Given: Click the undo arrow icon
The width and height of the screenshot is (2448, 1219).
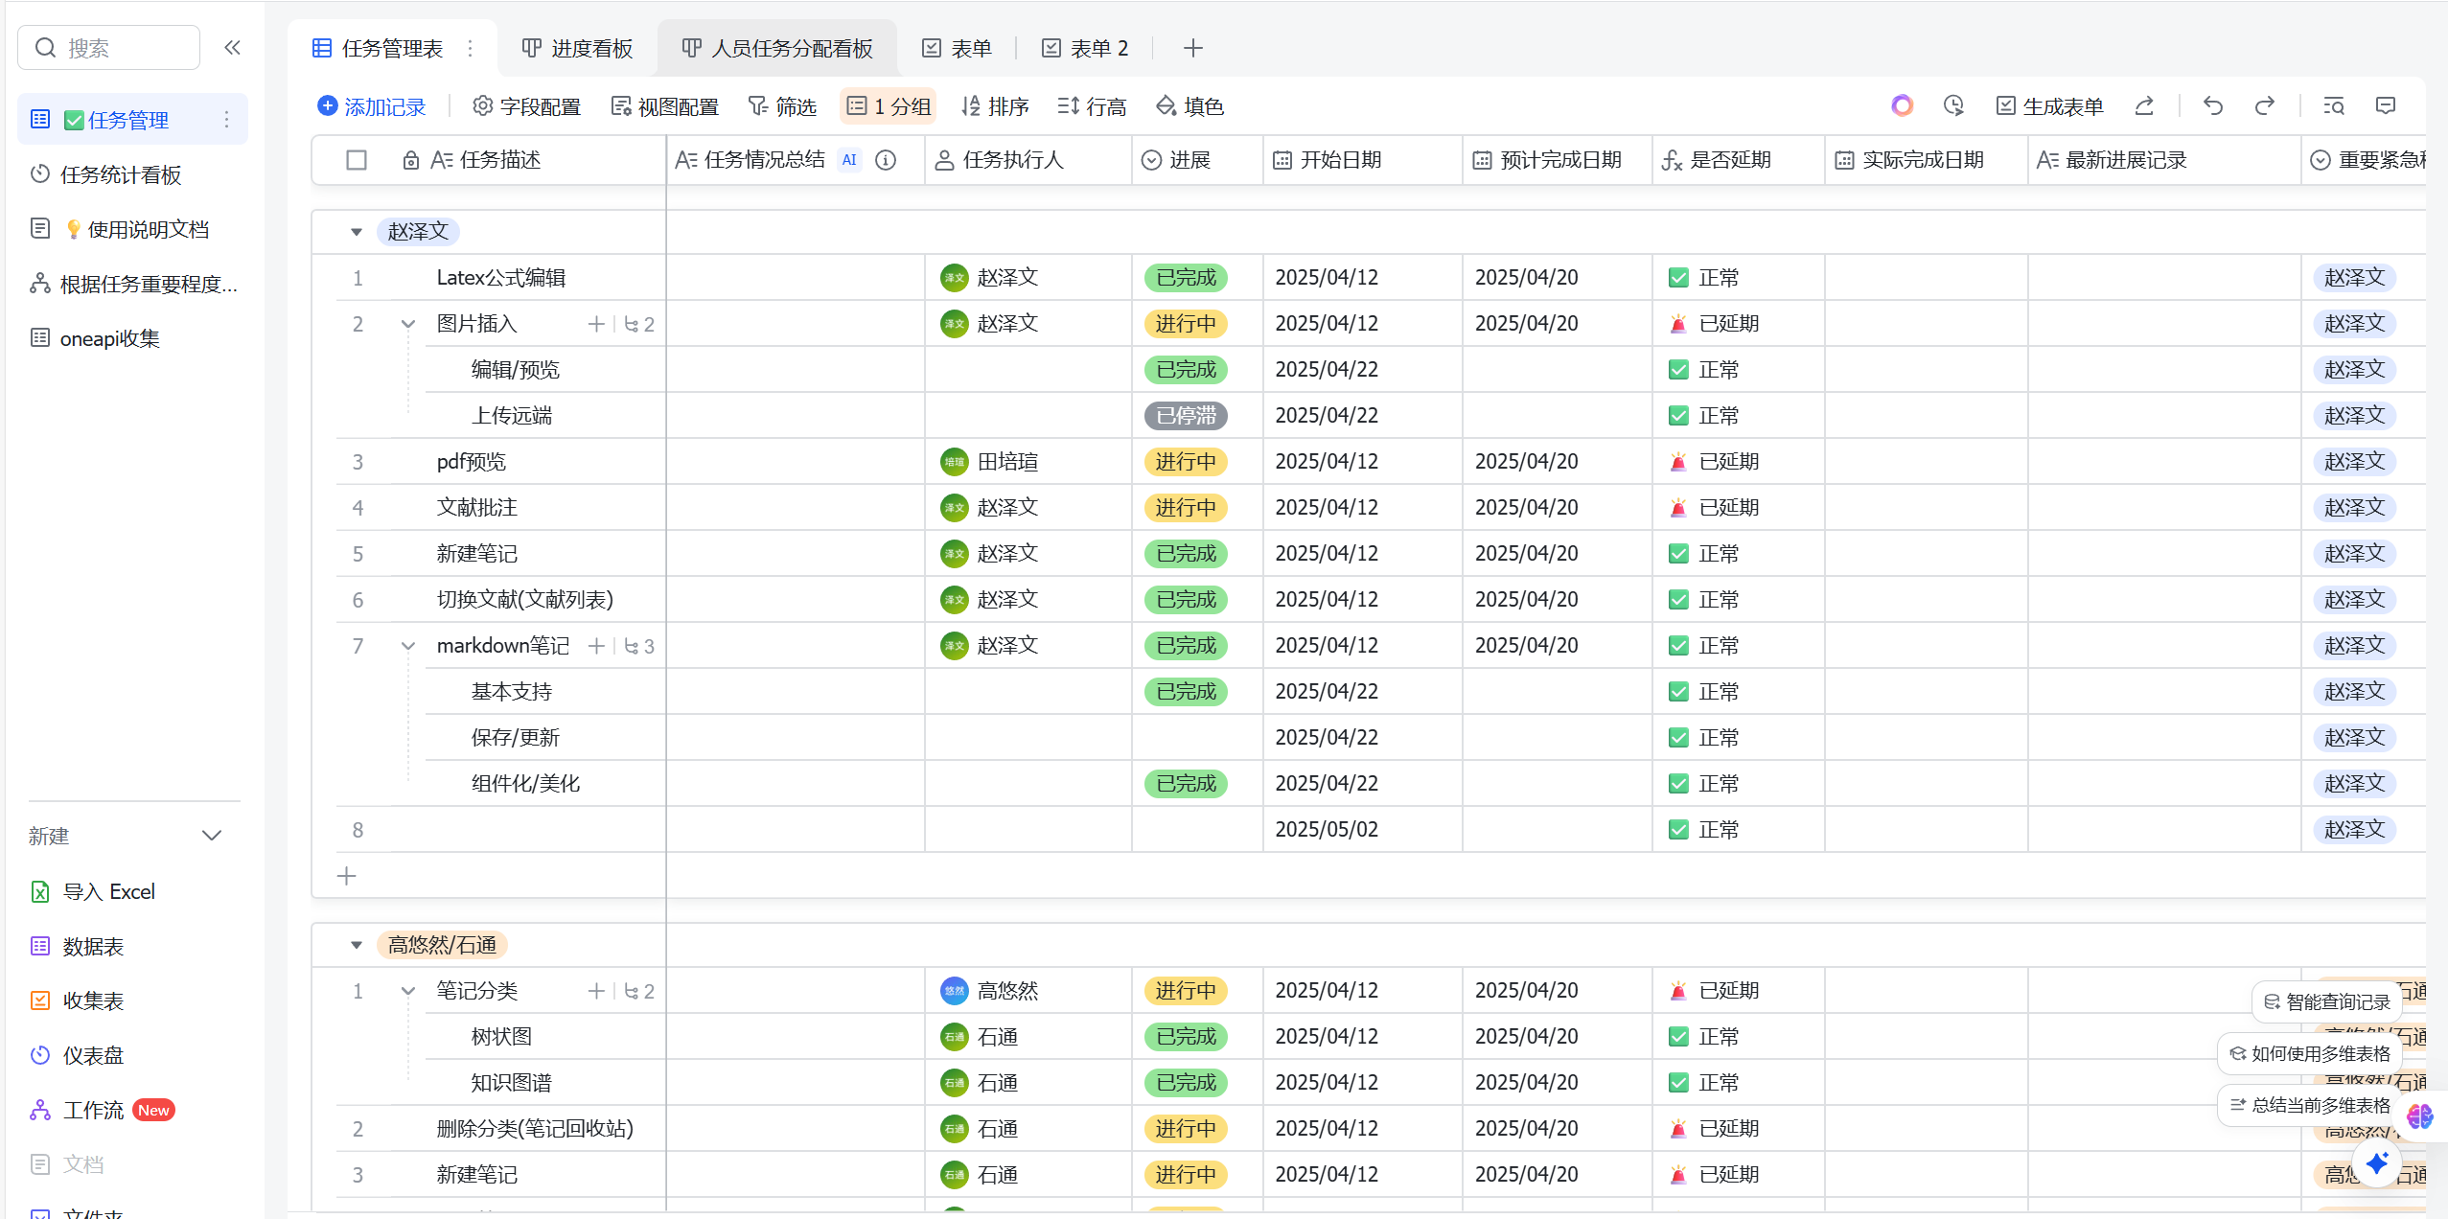Looking at the screenshot, I should [2212, 106].
